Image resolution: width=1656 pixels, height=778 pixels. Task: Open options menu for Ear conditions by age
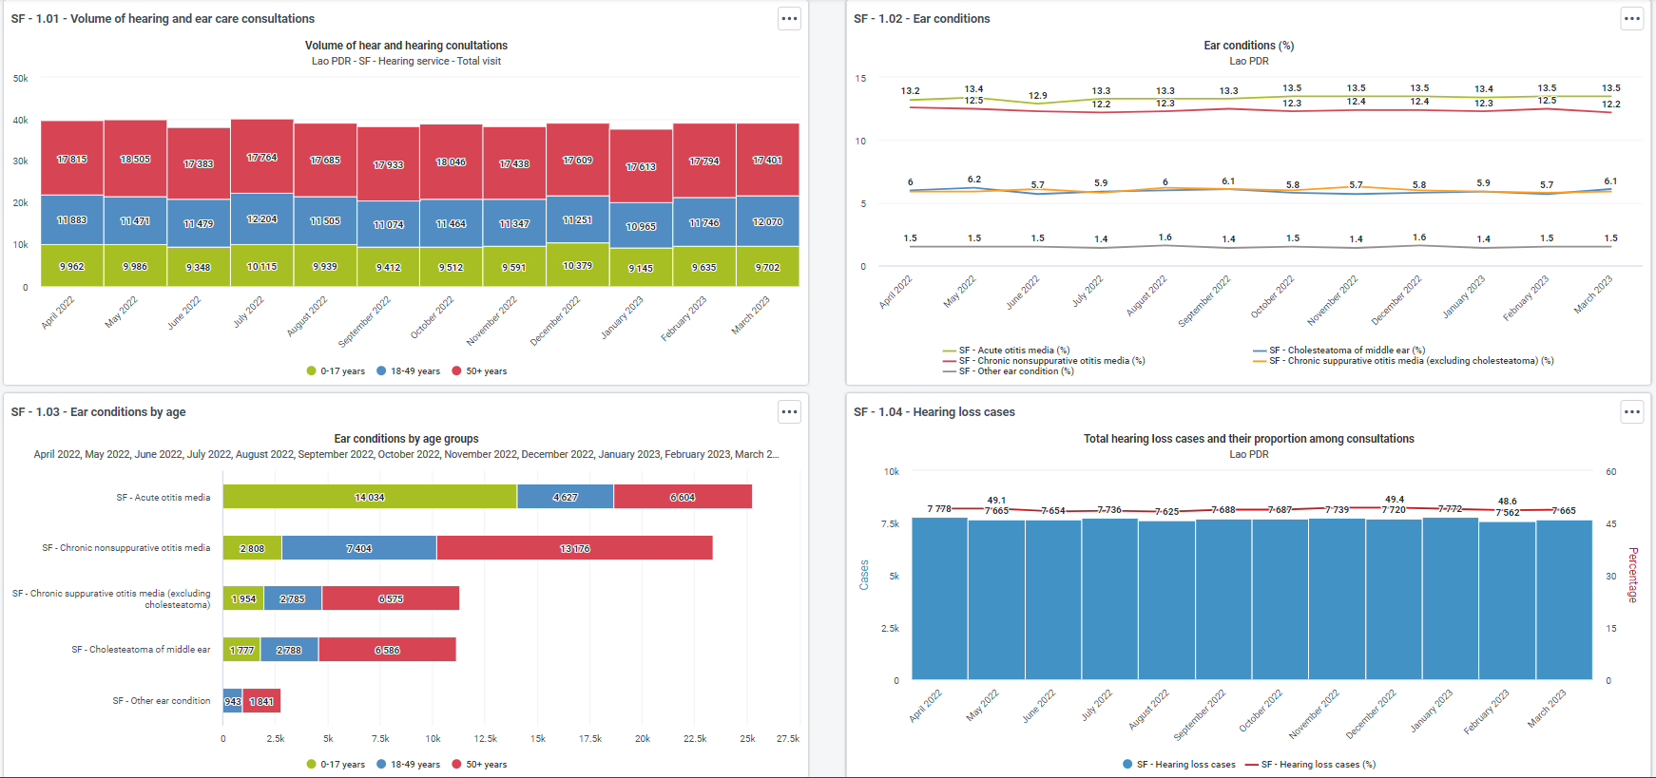coord(789,412)
